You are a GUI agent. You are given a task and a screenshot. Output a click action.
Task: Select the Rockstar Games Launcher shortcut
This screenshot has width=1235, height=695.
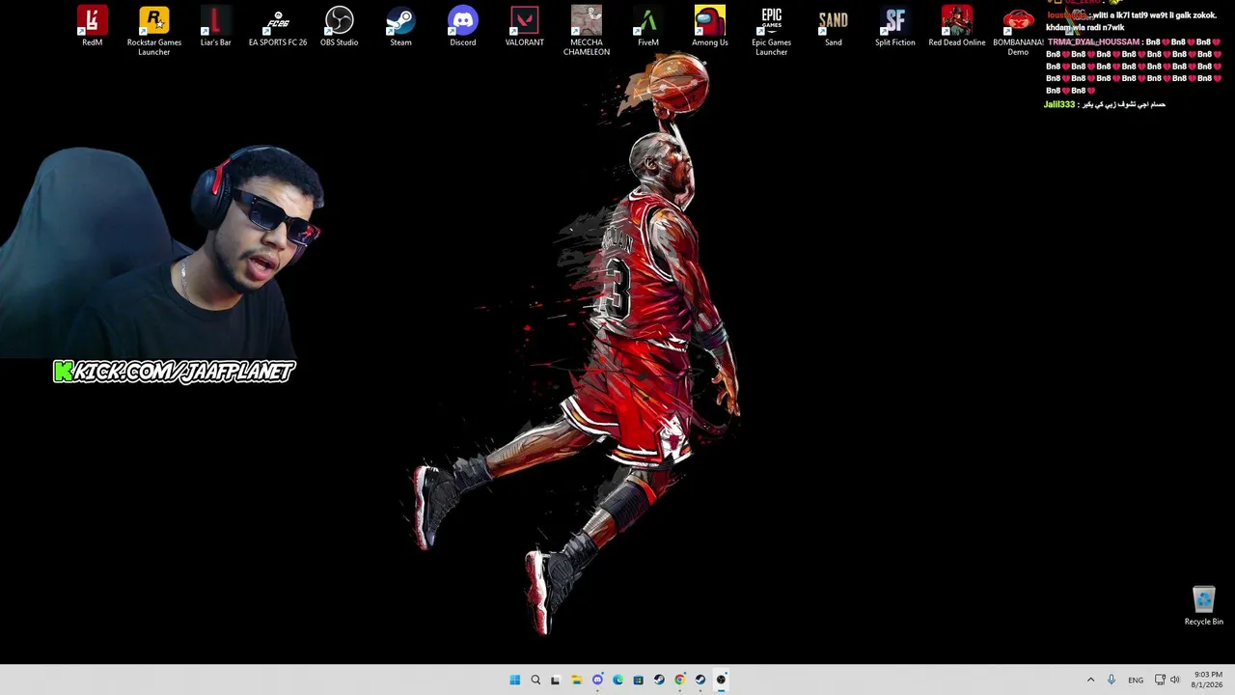point(154,31)
